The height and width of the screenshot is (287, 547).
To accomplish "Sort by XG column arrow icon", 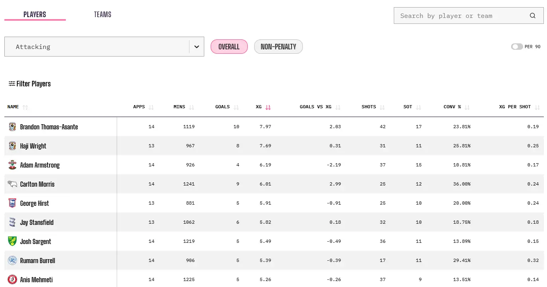I will tap(268, 107).
